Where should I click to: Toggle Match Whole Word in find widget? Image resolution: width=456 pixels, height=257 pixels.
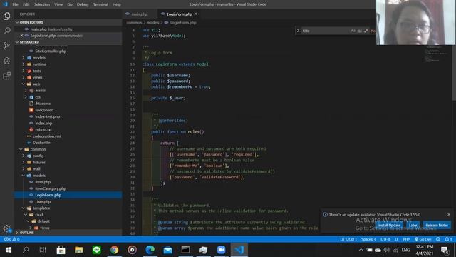359,31
